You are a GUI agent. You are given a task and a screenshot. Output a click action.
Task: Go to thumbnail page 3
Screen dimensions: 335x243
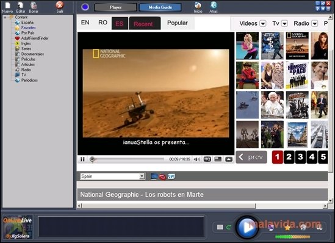click(x=300, y=157)
